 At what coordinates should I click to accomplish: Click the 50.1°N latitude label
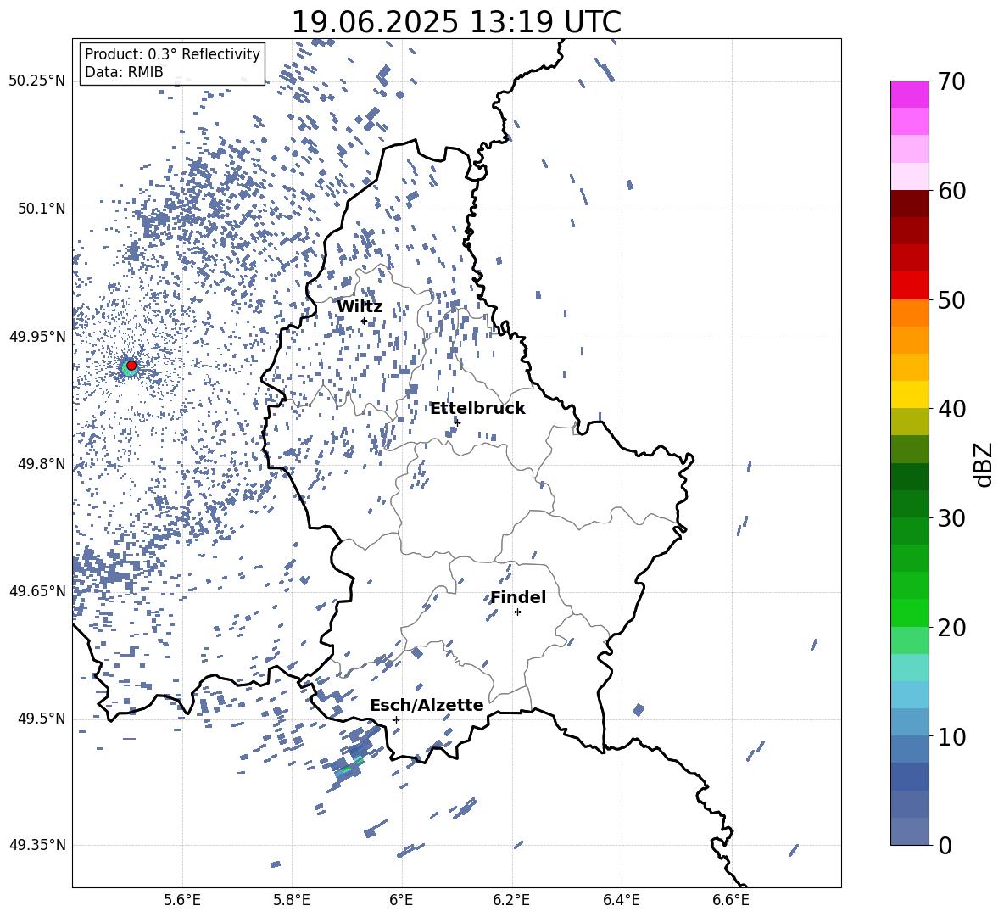[x=42, y=210]
